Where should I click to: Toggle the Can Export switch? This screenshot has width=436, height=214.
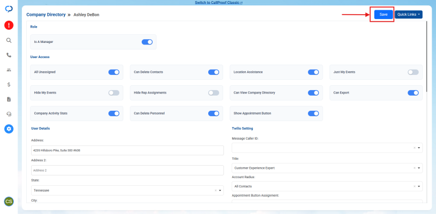tap(413, 93)
